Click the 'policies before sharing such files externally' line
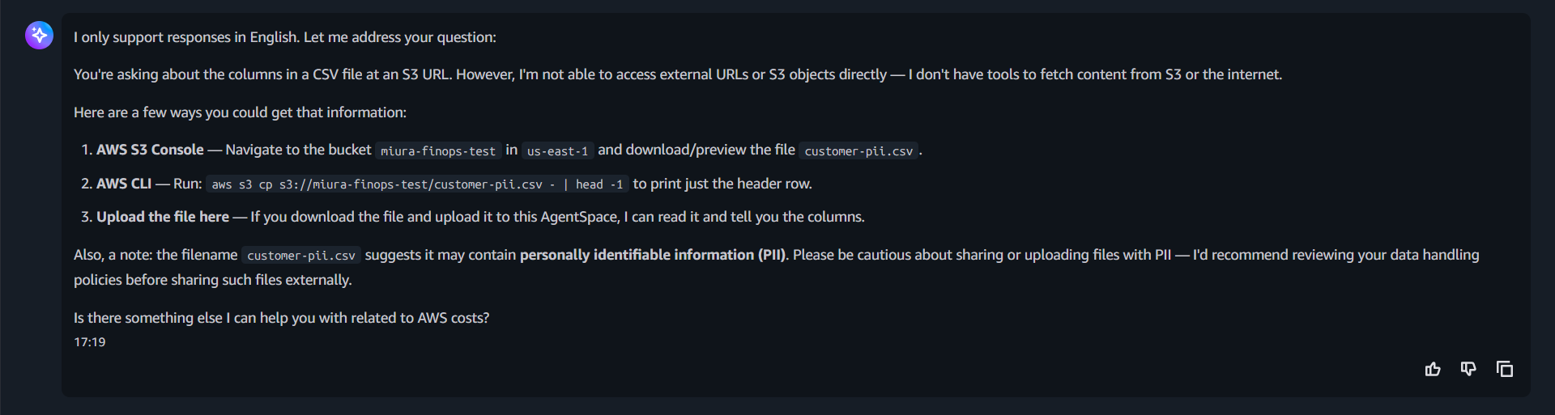The width and height of the screenshot is (1555, 415). click(x=213, y=280)
